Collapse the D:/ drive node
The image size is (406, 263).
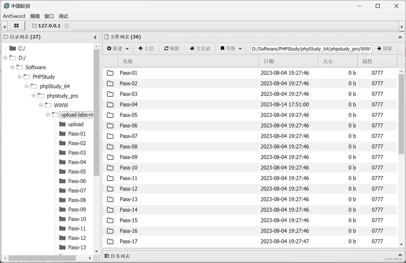pos(5,58)
